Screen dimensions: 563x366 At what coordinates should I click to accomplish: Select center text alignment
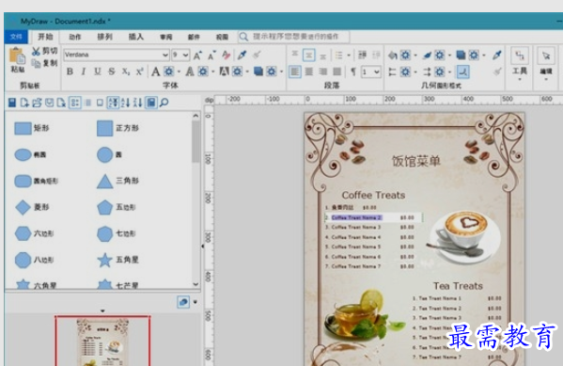(x=309, y=72)
